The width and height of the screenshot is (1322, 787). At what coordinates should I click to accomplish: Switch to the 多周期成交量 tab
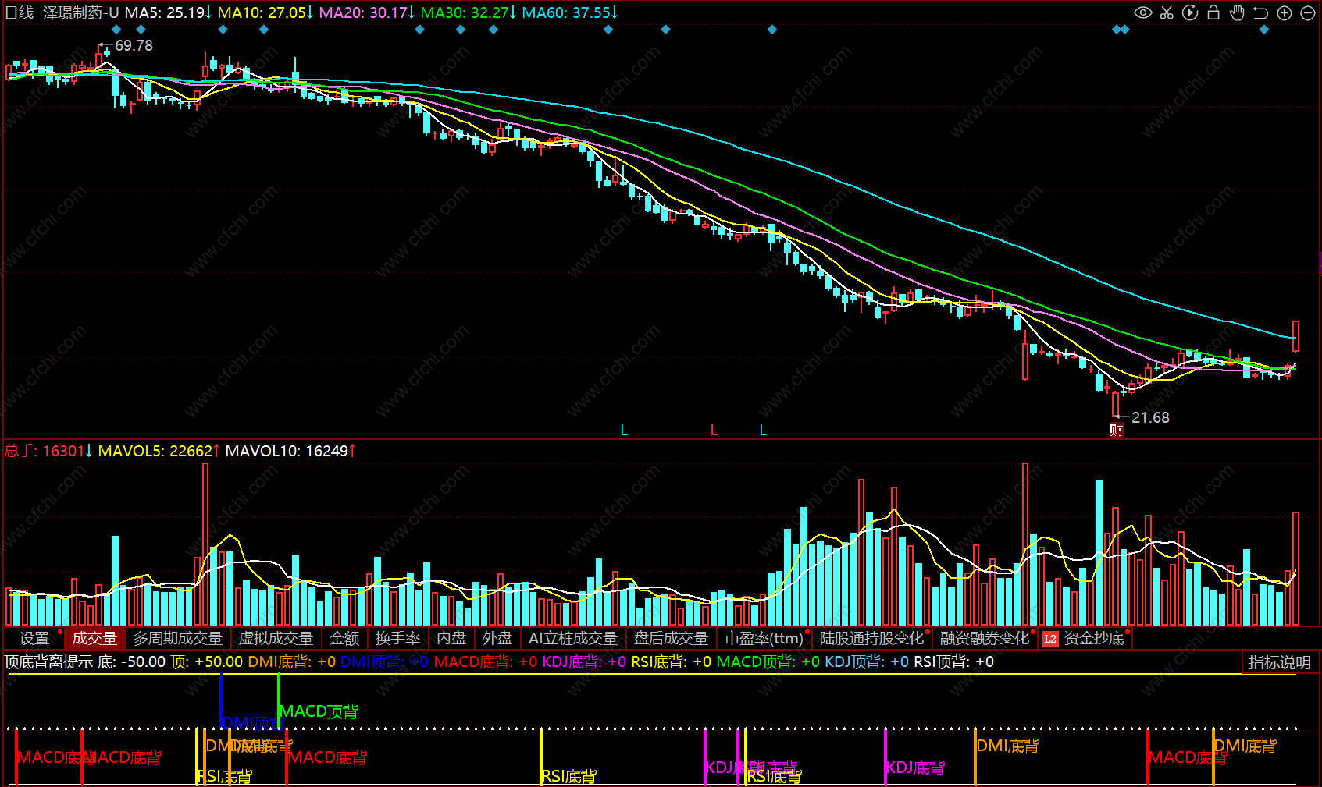coord(178,638)
